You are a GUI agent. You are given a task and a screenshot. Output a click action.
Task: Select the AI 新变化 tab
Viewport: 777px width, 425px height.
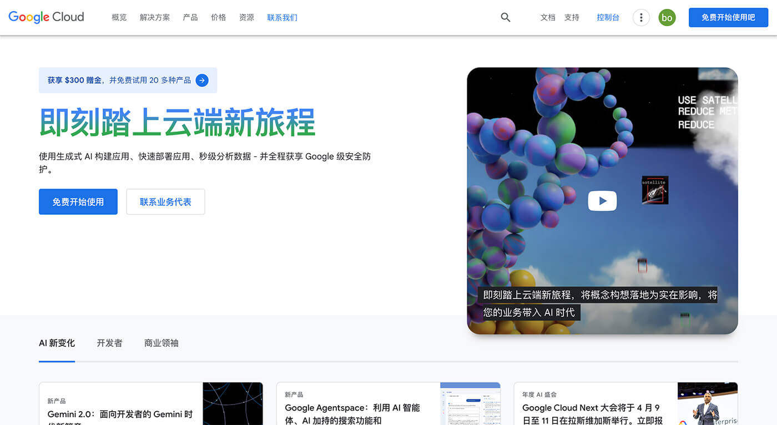coord(57,343)
